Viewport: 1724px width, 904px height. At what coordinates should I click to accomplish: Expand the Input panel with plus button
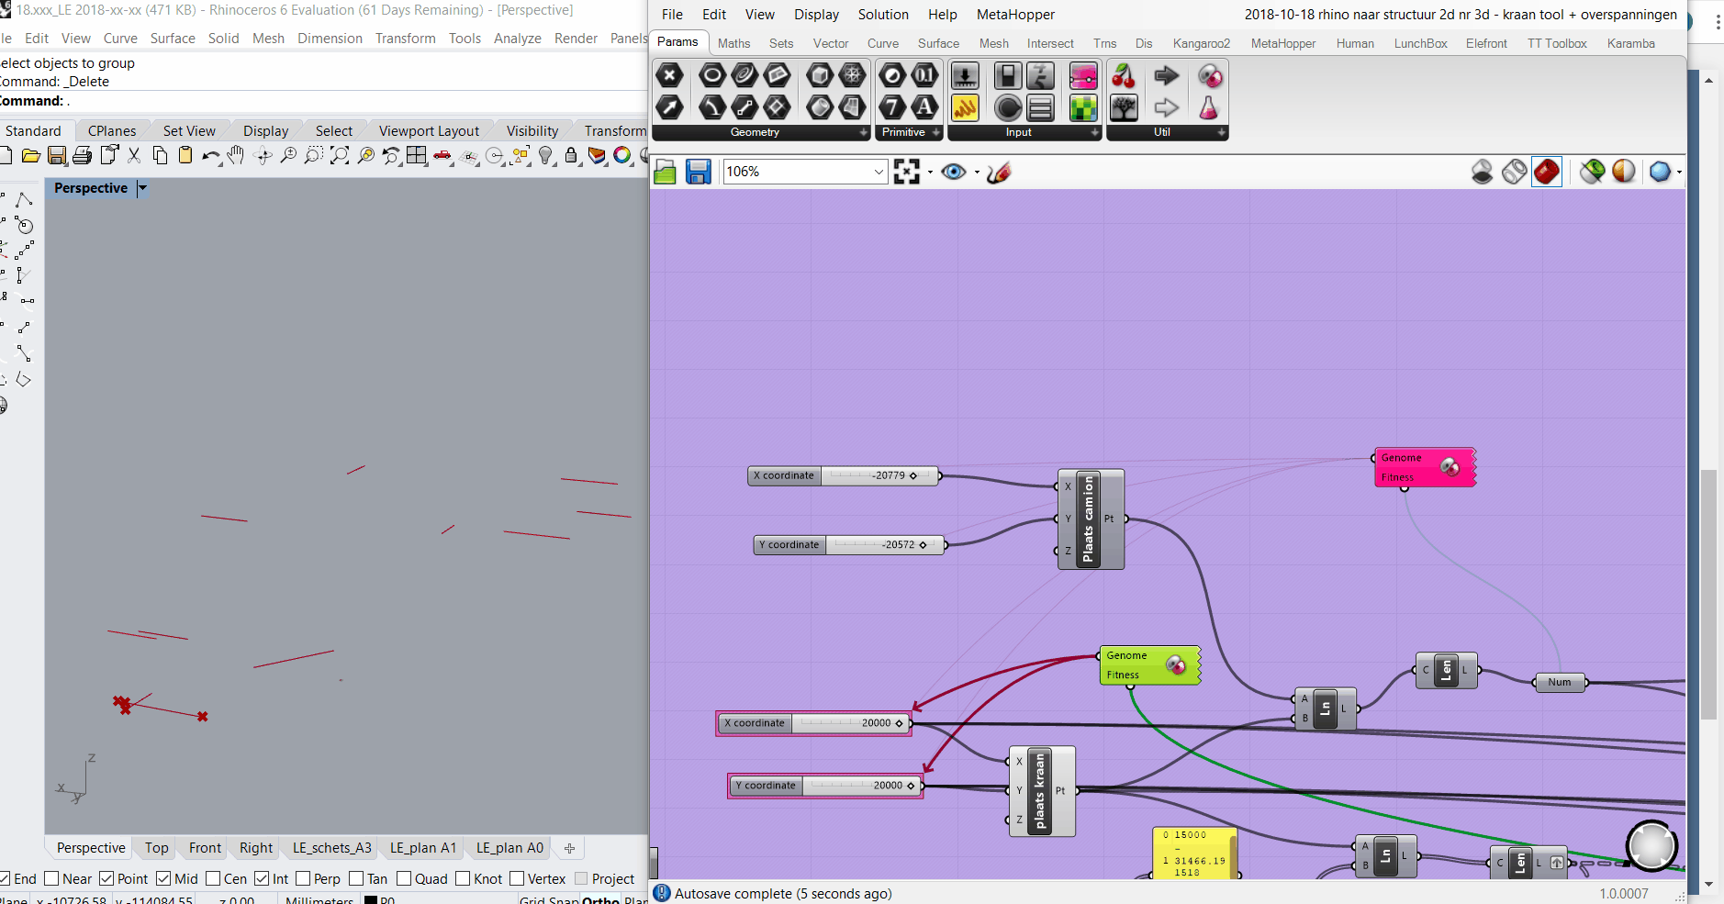click(1095, 132)
